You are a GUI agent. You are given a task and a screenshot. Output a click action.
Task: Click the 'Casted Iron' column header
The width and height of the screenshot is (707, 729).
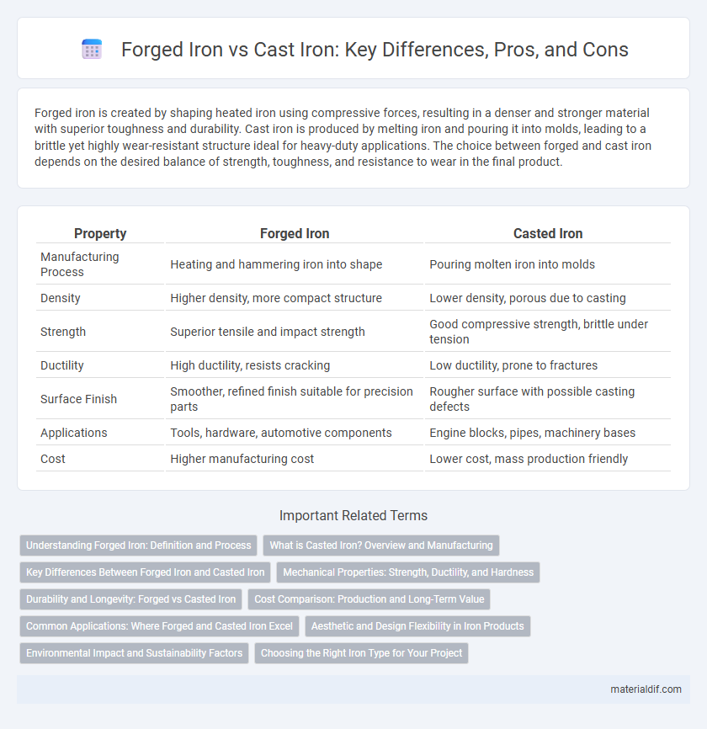coord(548,233)
